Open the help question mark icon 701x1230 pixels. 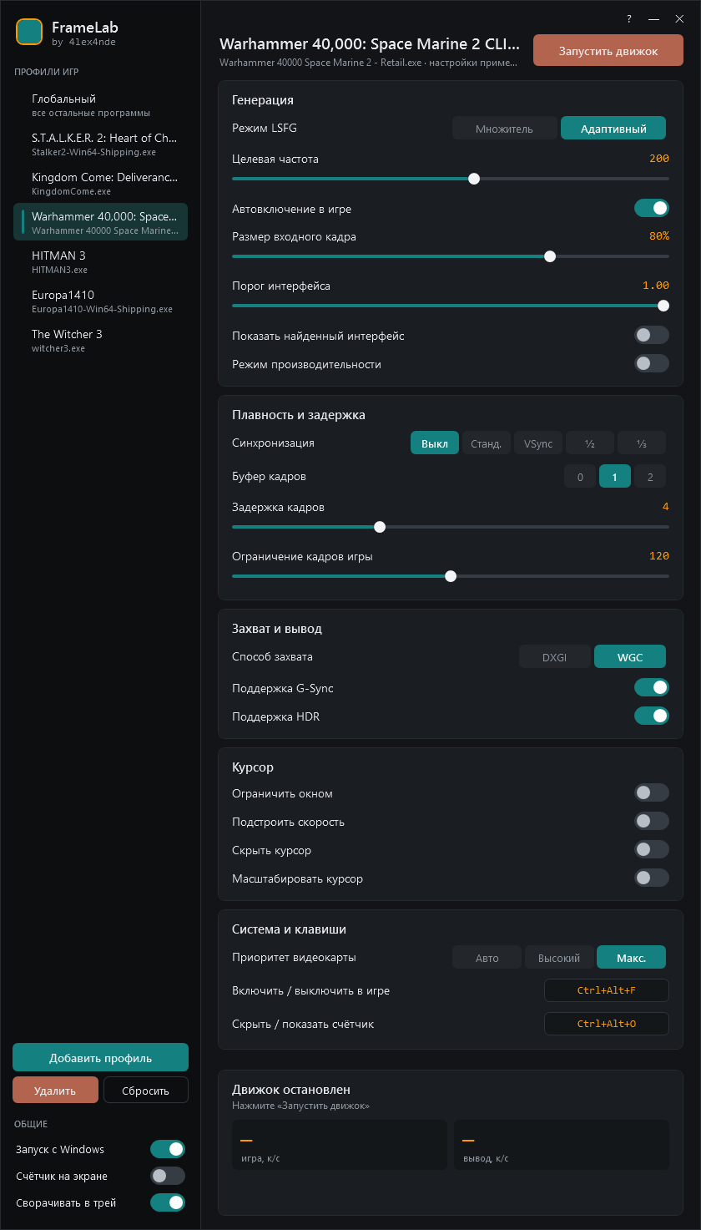tap(629, 18)
